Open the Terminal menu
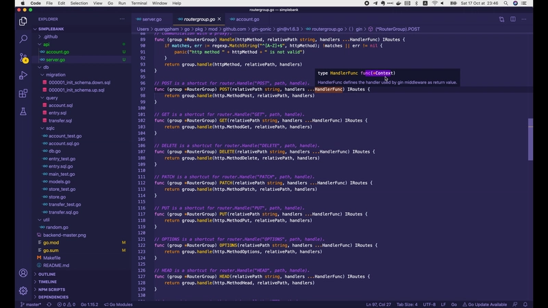Image resolution: width=548 pixels, height=308 pixels. 139,3
